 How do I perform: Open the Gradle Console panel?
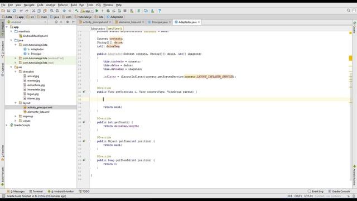point(339,192)
